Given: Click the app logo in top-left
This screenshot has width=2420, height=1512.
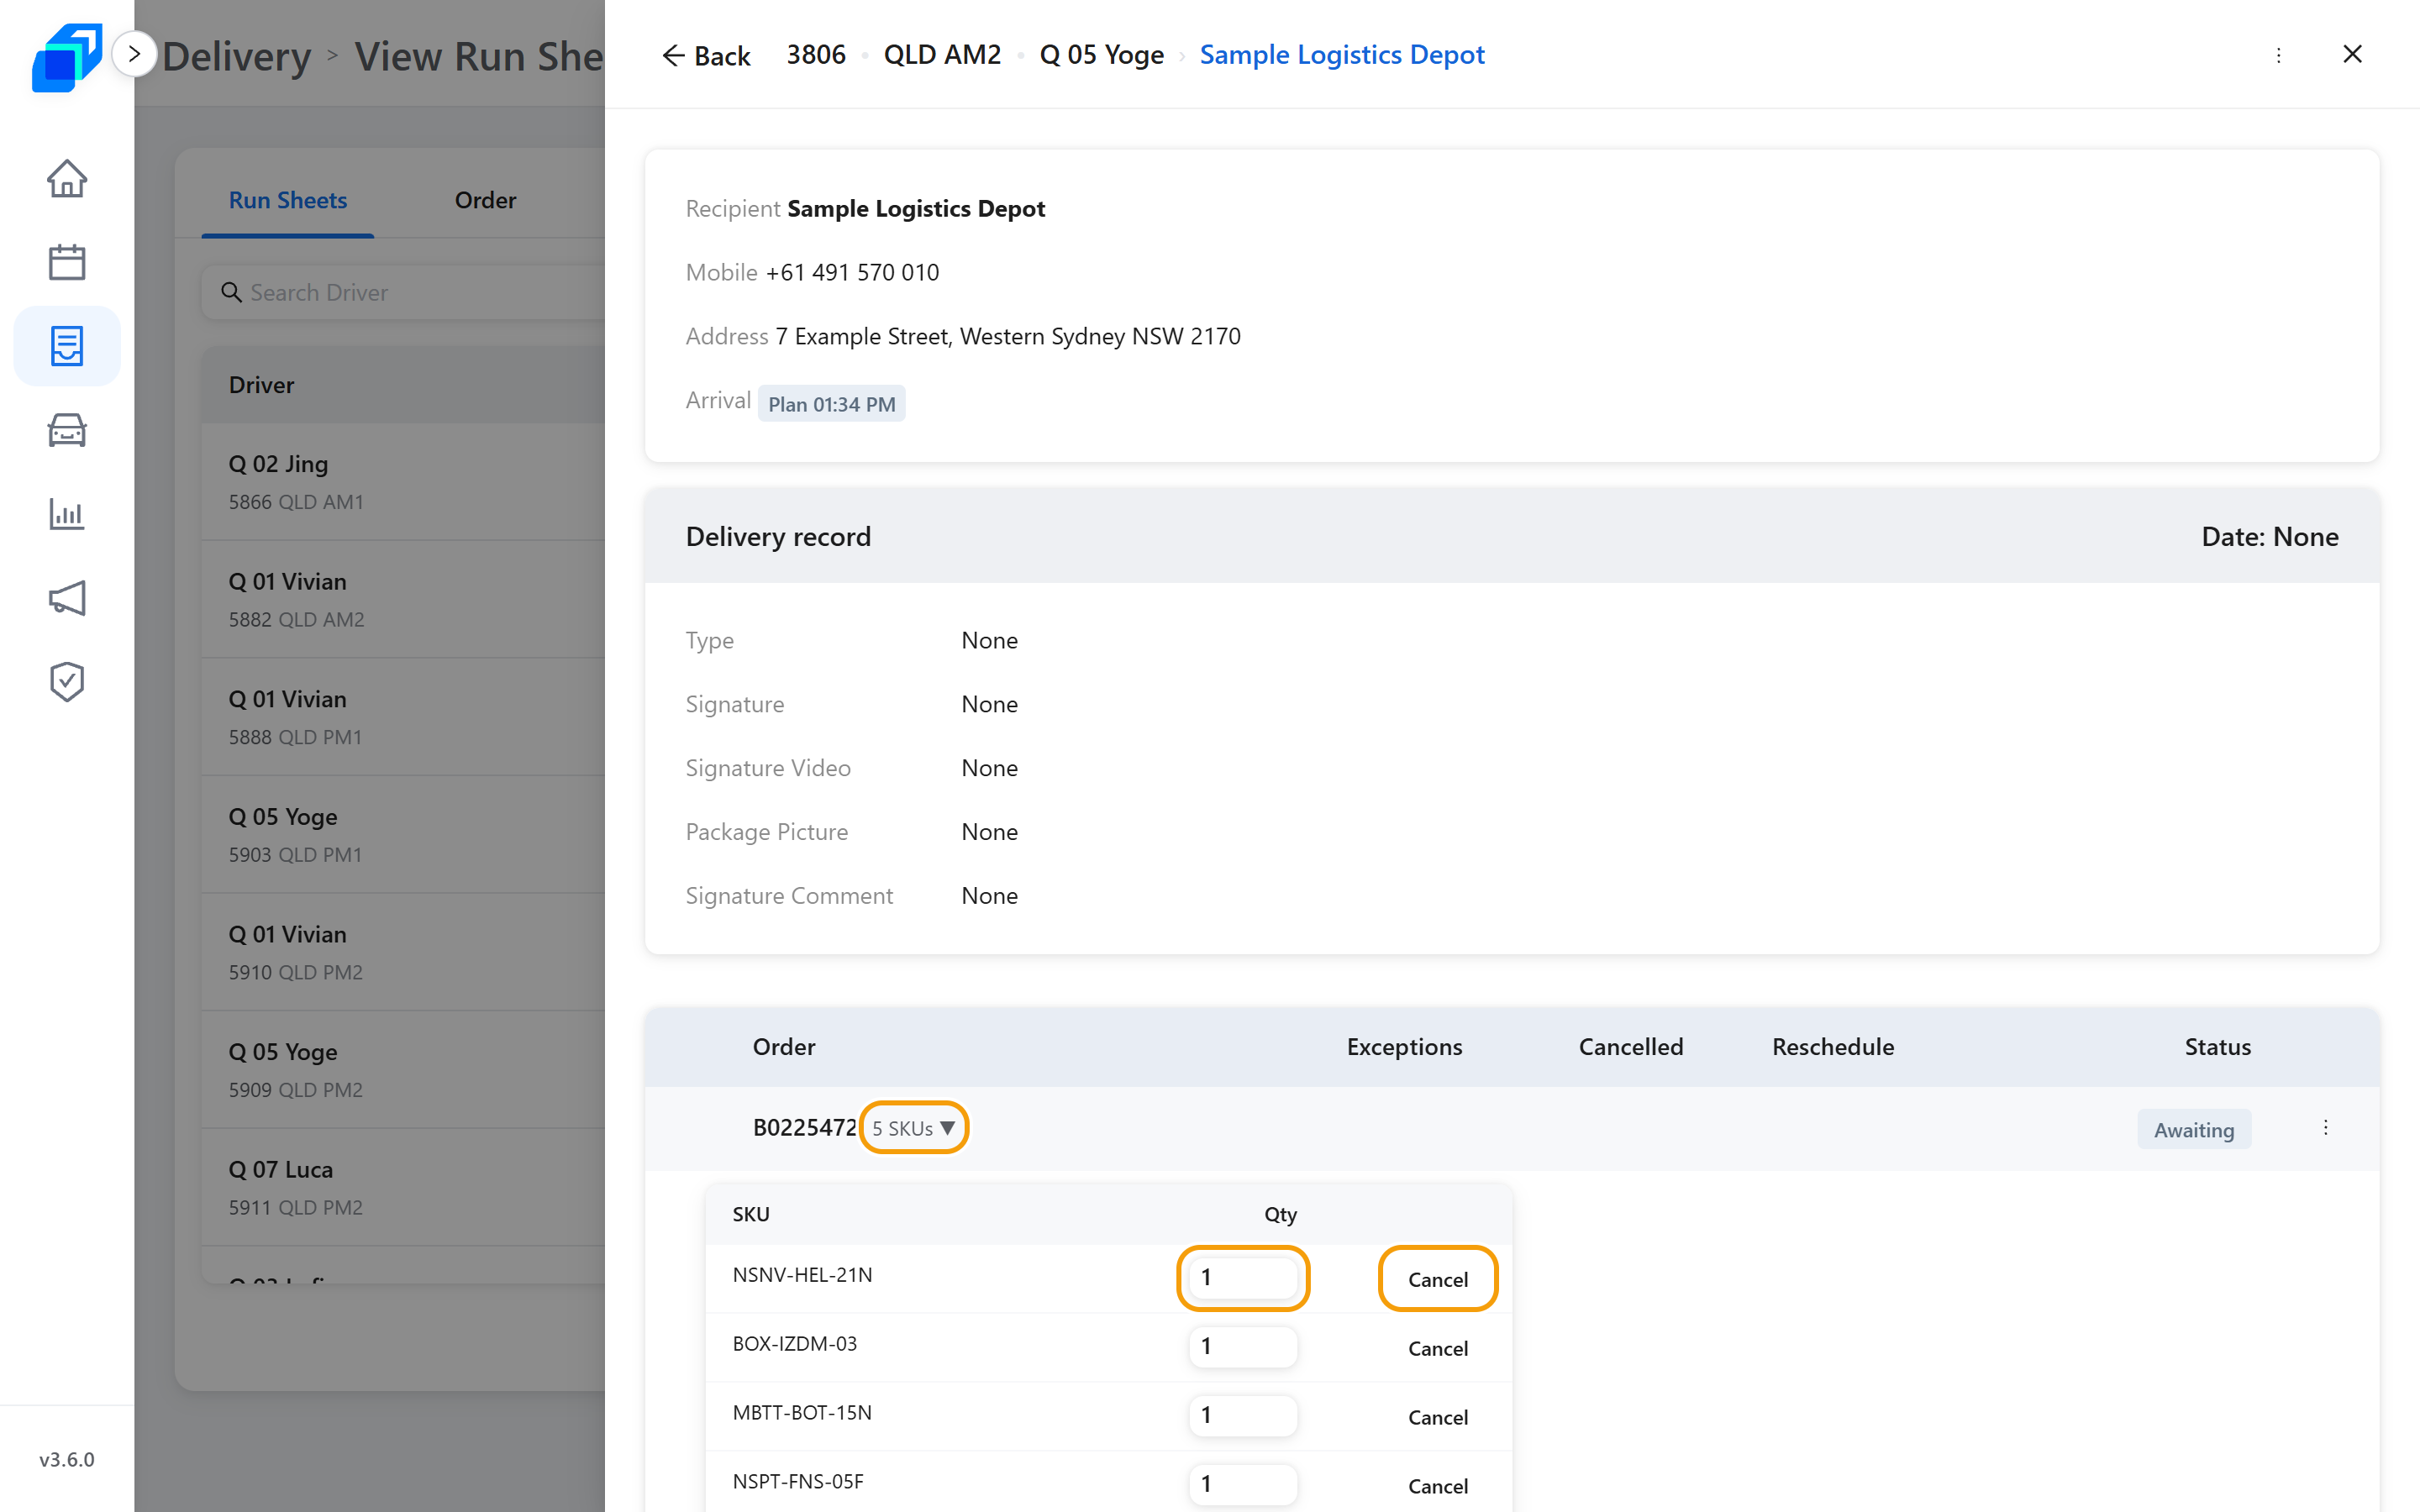Looking at the screenshot, I should tap(67, 57).
